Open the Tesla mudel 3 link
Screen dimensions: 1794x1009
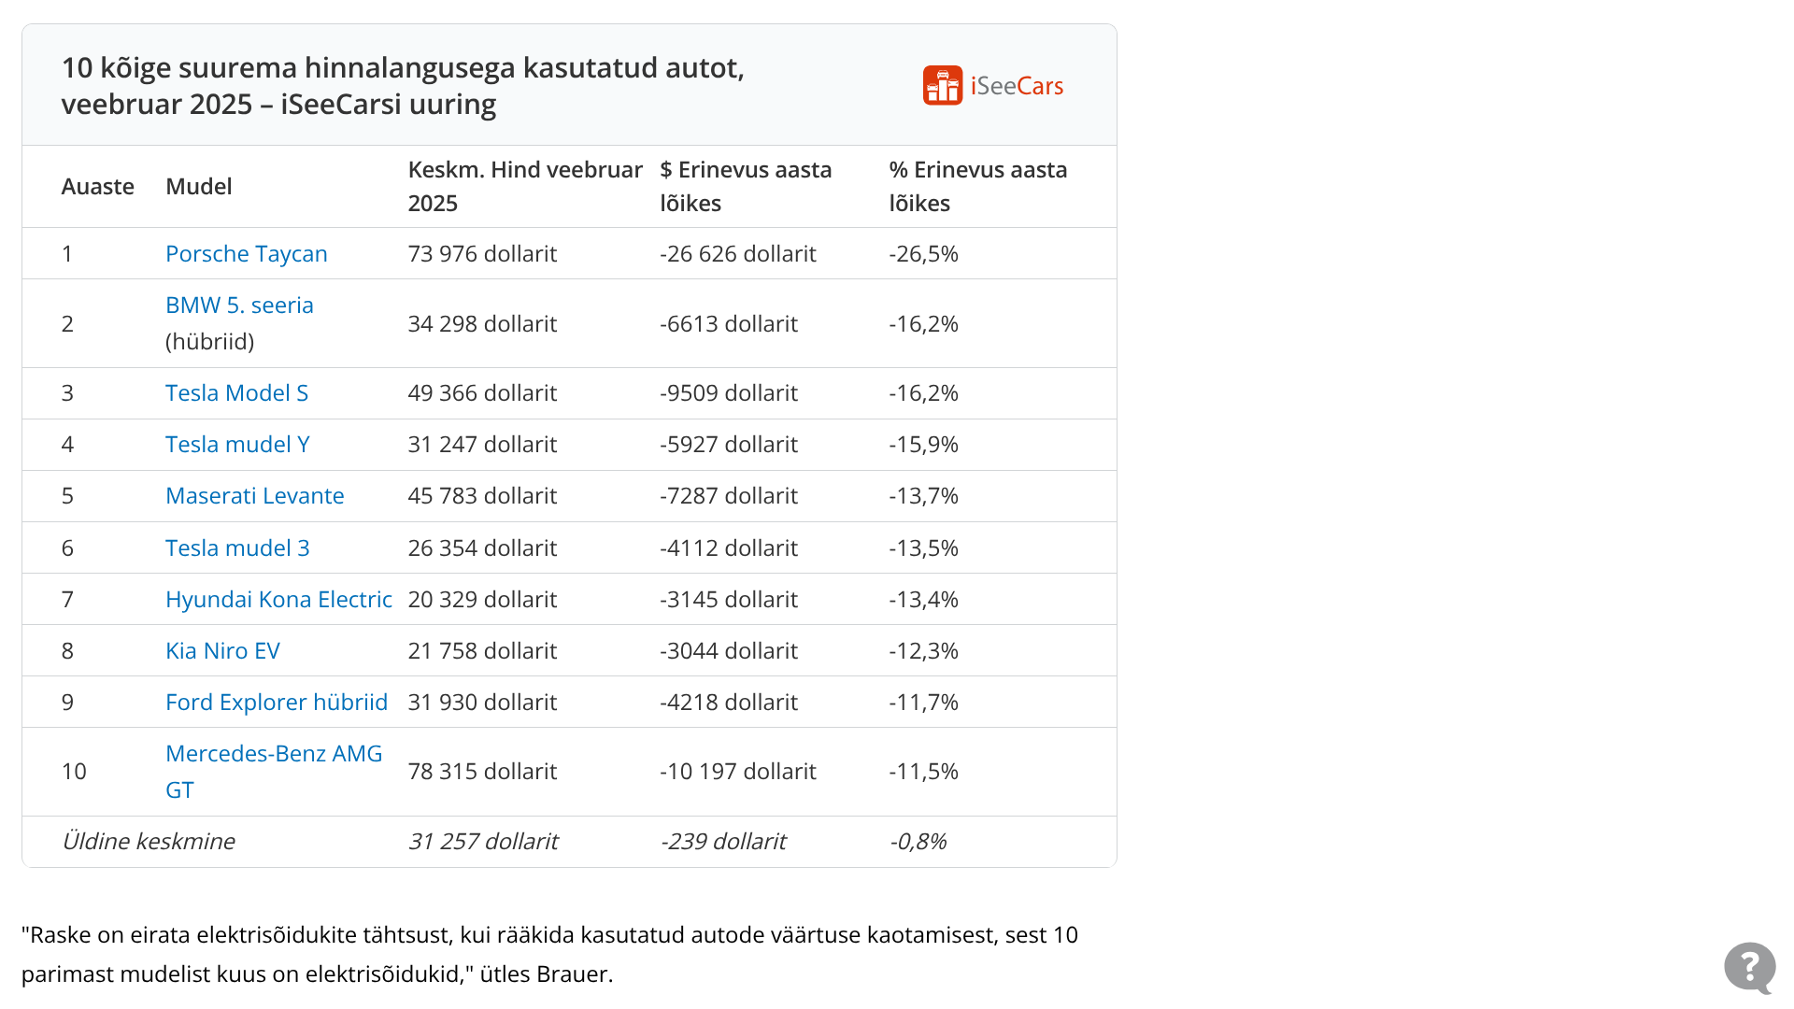(x=237, y=548)
